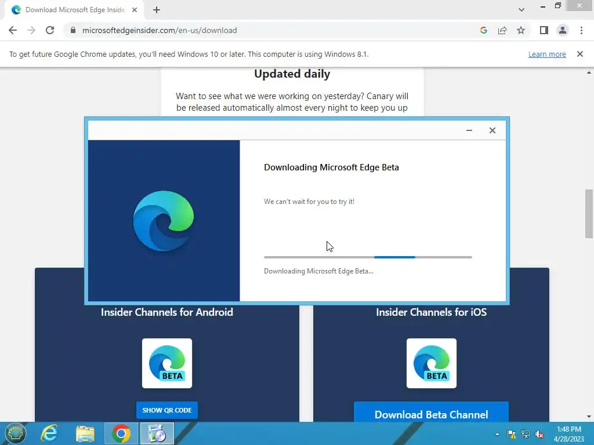Click scrollbar up arrow
Screen dimensions: 594x445
(x=589, y=72)
